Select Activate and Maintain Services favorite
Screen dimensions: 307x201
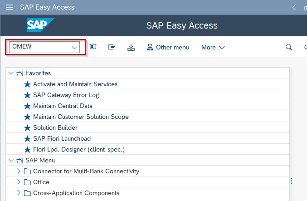coord(75,84)
